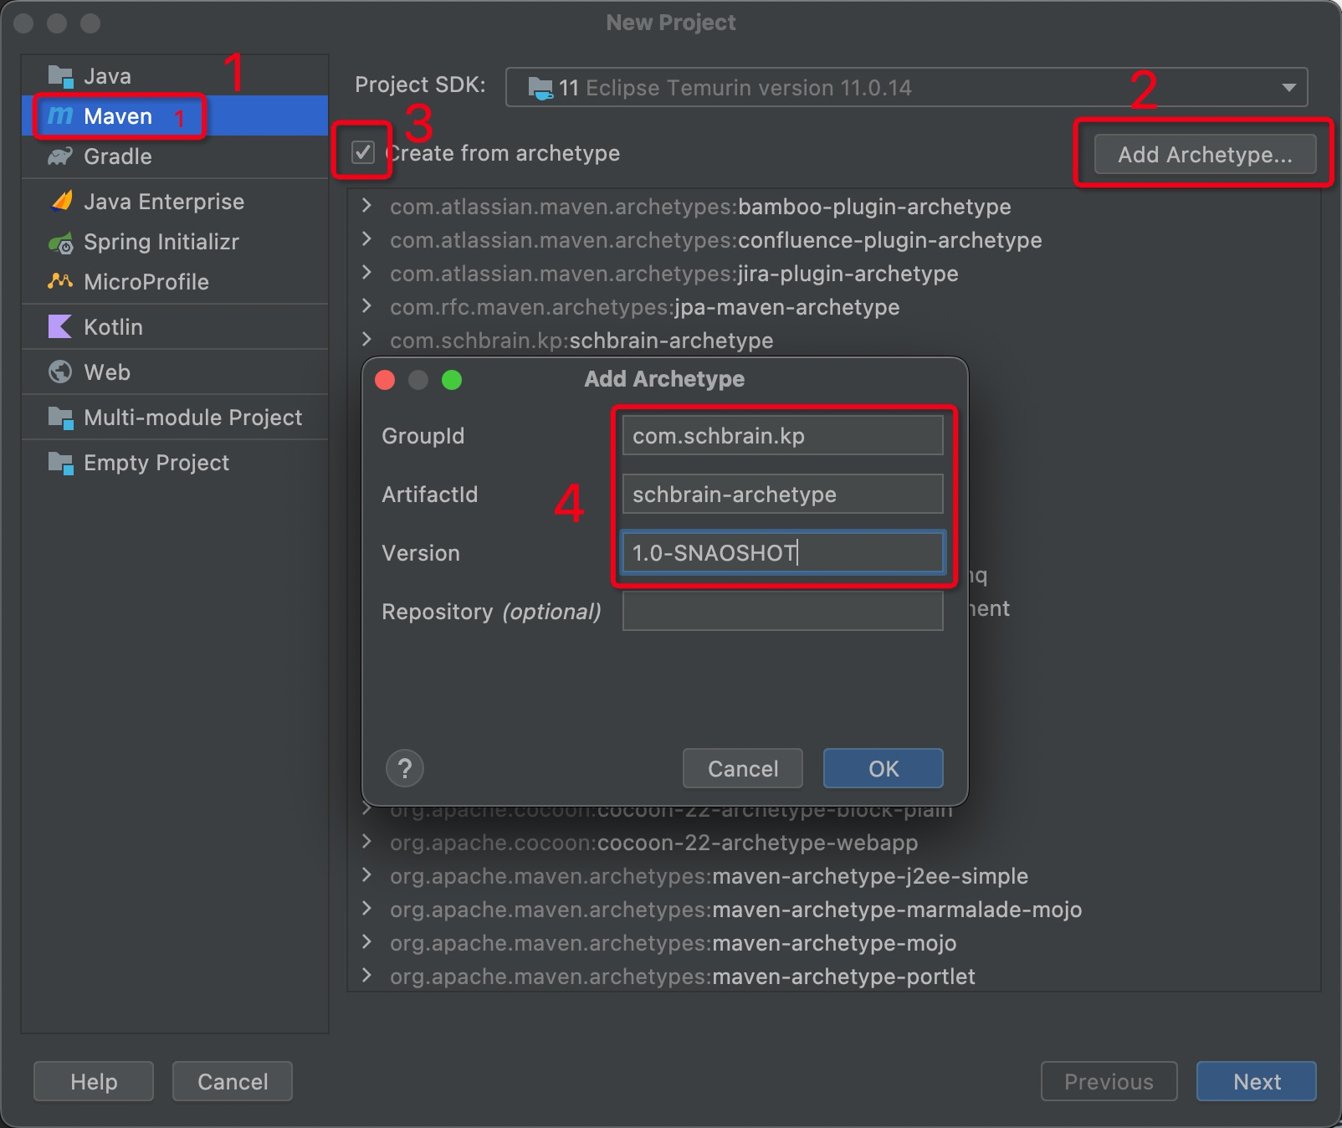Select the Gradle elephant icon
The height and width of the screenshot is (1128, 1342).
coord(60,156)
